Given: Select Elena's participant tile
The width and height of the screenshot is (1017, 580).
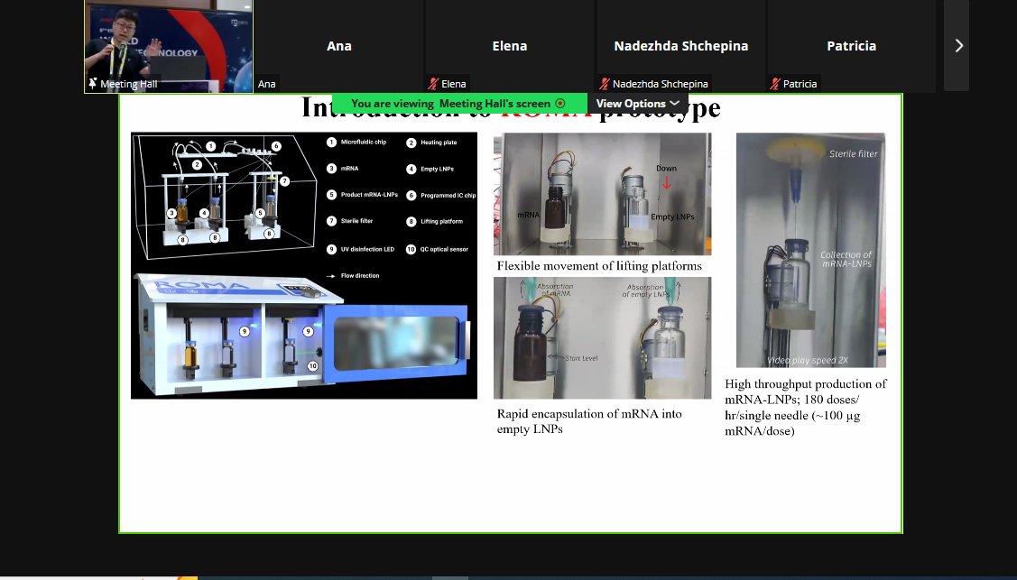Looking at the screenshot, I should tap(510, 45).
